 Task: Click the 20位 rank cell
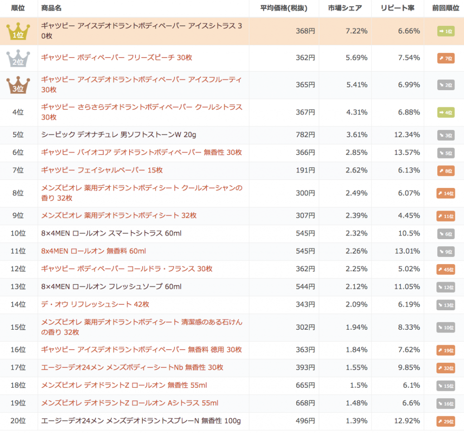(x=18, y=421)
